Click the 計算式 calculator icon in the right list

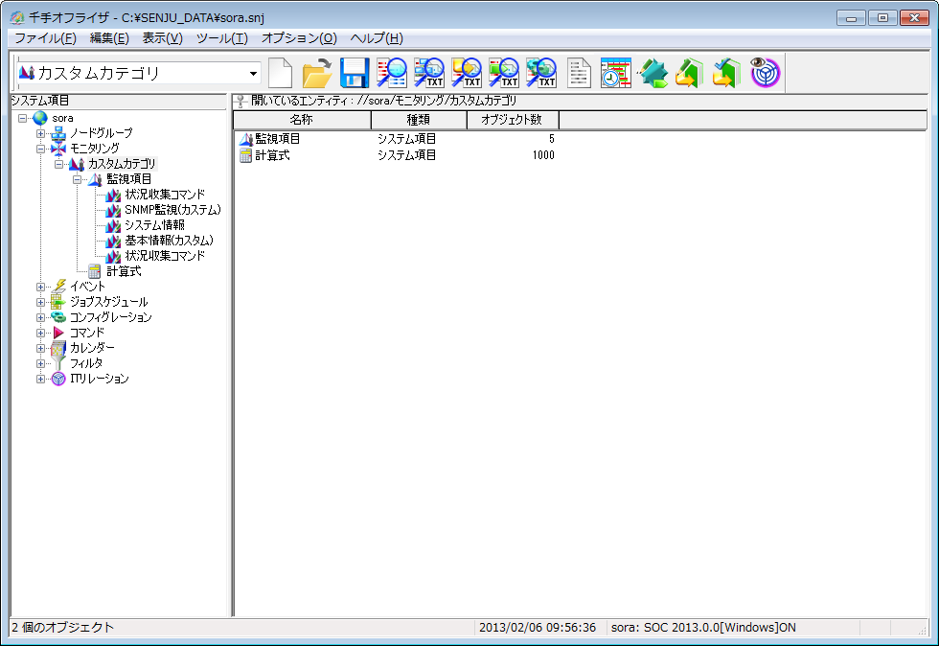pyautogui.click(x=245, y=155)
